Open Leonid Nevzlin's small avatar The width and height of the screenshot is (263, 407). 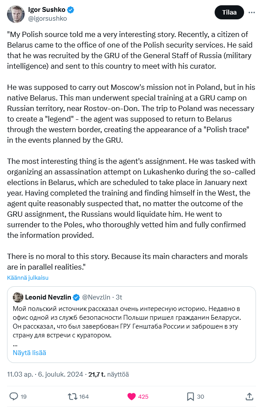coord(18,297)
